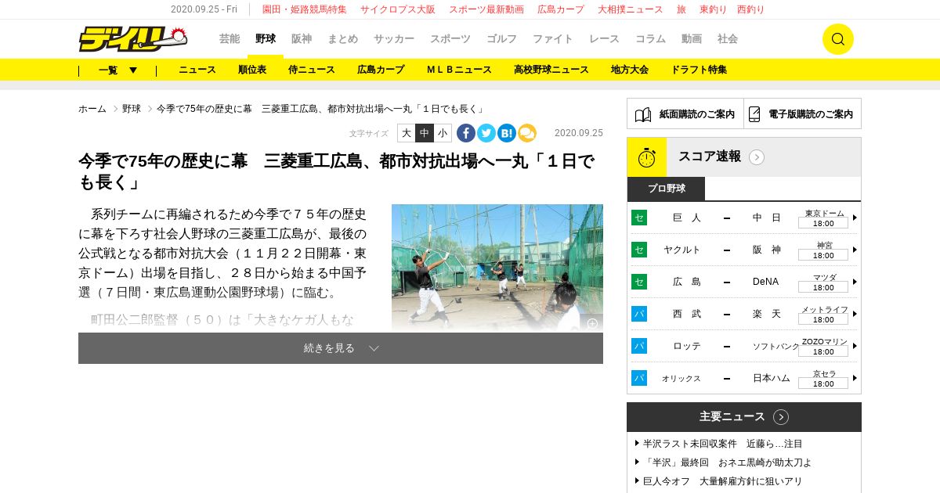Open details arrow for オリックス-日本ハム game
This screenshot has height=493, width=940.
click(x=855, y=378)
